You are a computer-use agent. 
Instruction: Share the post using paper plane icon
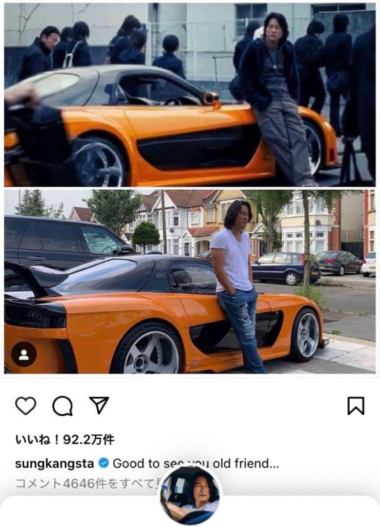pyautogui.click(x=99, y=405)
